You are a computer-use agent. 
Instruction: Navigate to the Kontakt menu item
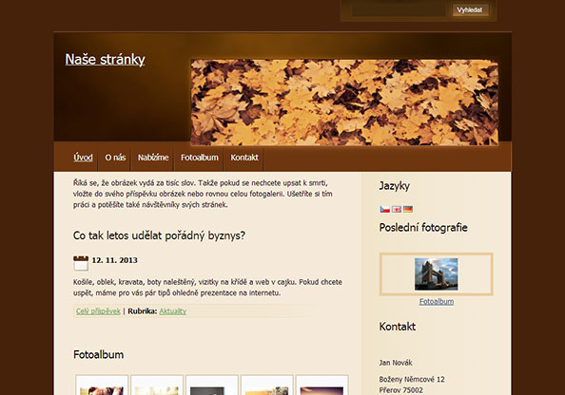pos(244,158)
